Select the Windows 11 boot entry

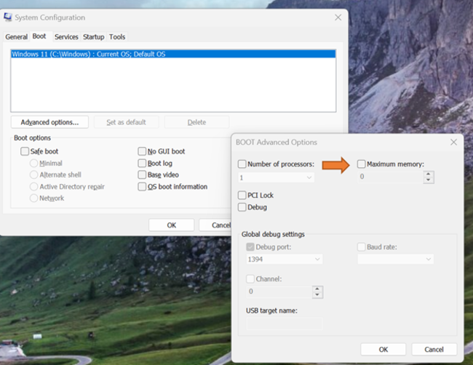(89, 54)
